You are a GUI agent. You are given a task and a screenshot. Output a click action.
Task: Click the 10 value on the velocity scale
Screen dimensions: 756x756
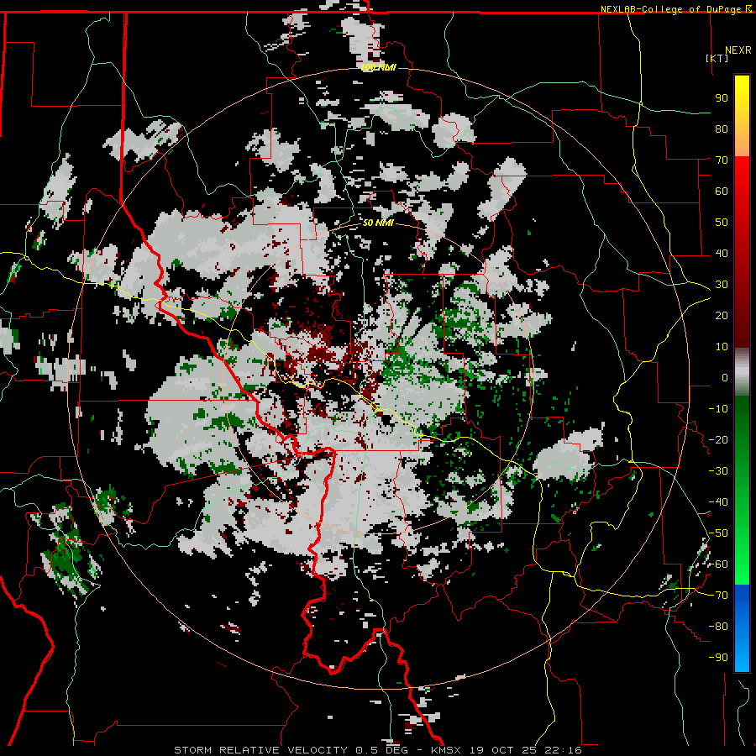(x=722, y=347)
